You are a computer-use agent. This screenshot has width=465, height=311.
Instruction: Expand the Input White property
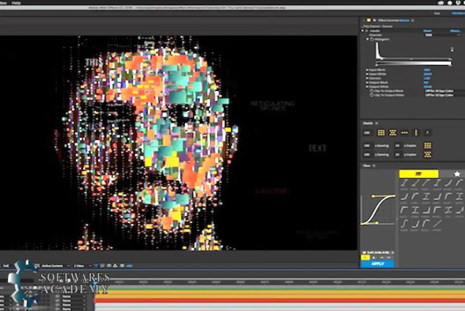(x=367, y=74)
